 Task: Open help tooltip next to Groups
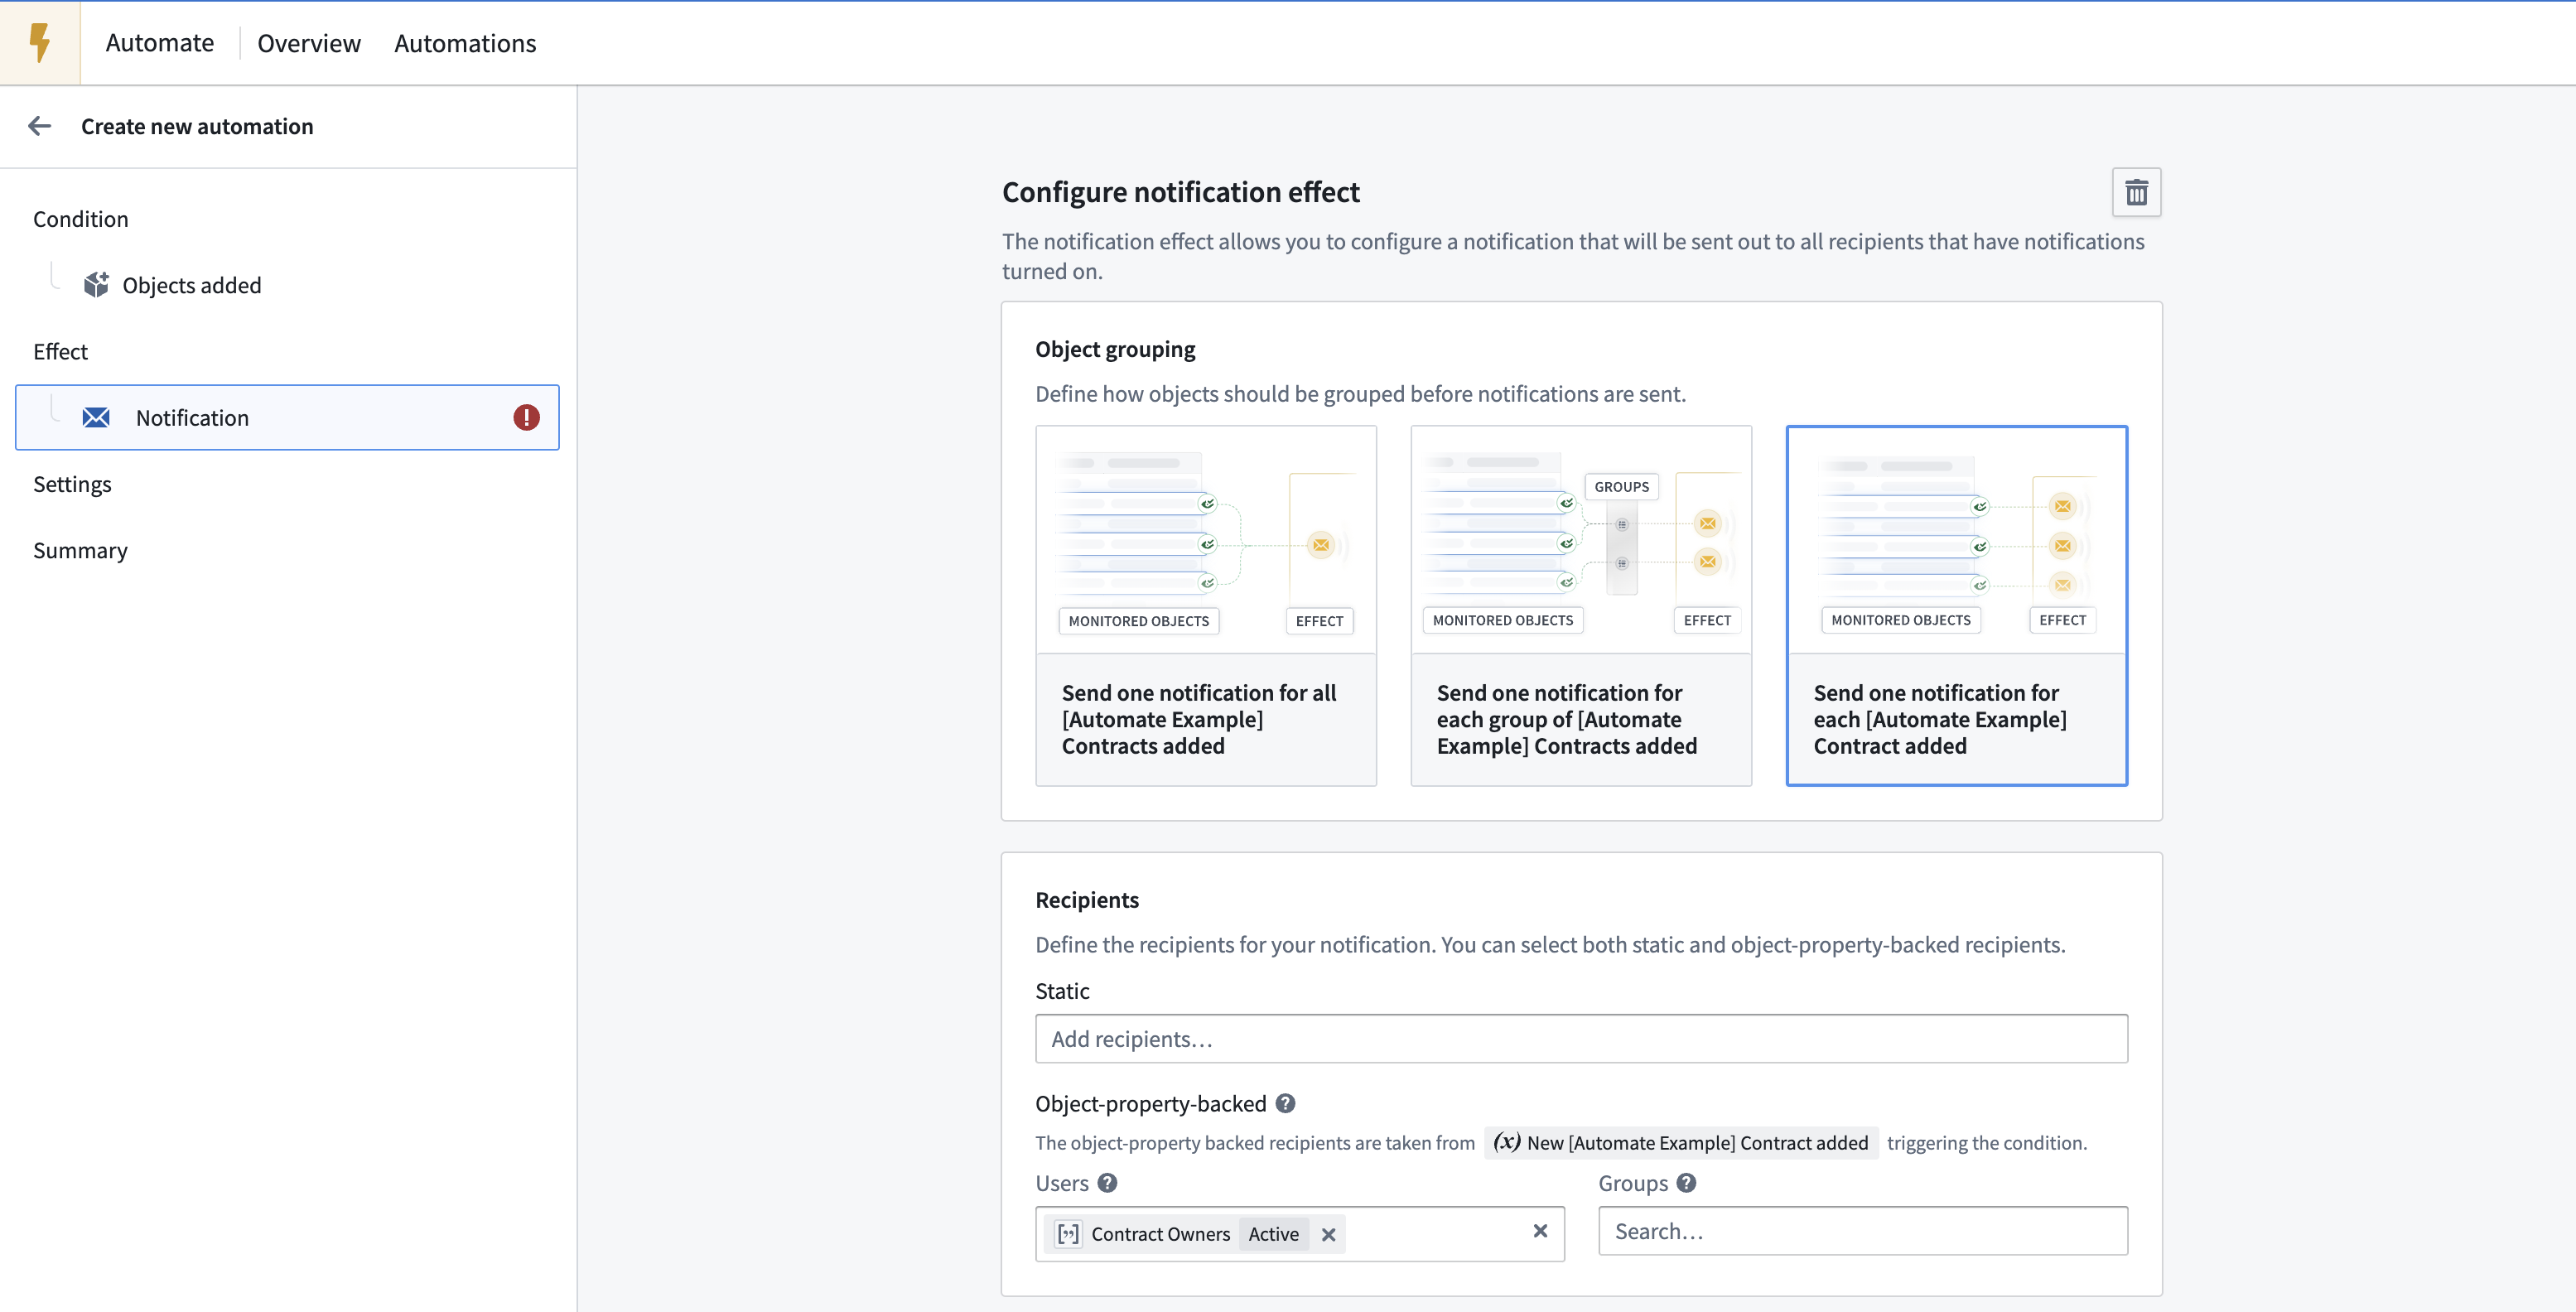[1686, 1183]
